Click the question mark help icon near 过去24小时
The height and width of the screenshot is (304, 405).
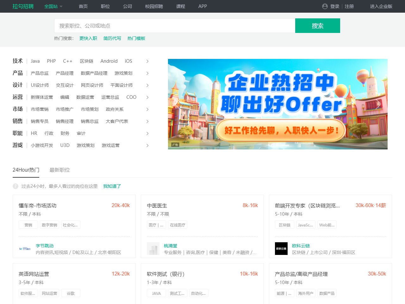[15, 186]
